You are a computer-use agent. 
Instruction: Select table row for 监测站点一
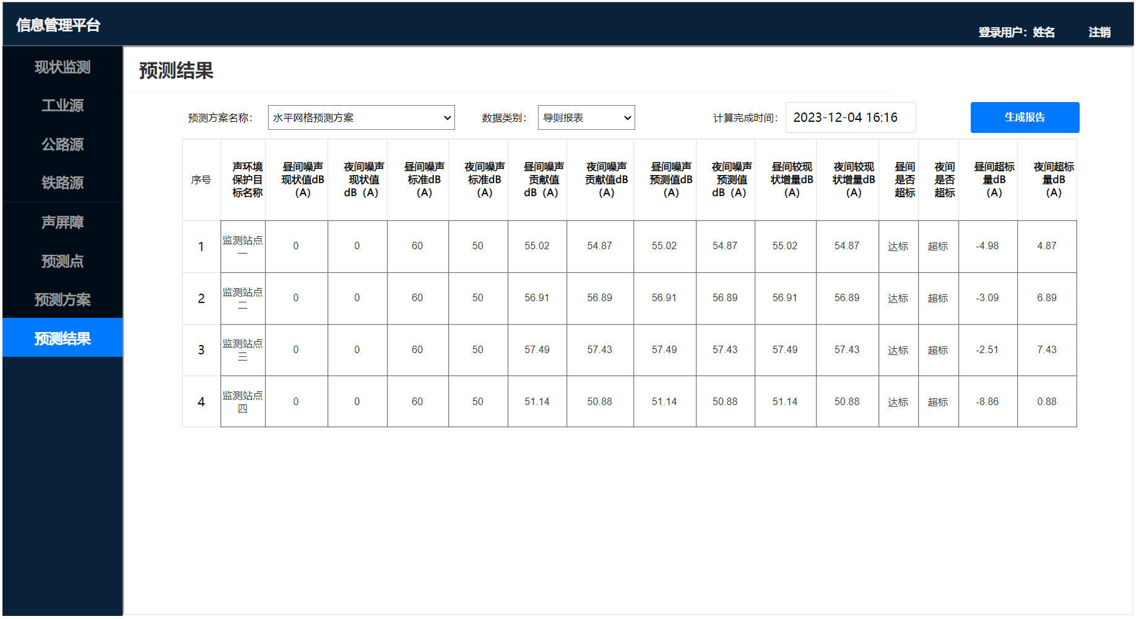coord(243,246)
